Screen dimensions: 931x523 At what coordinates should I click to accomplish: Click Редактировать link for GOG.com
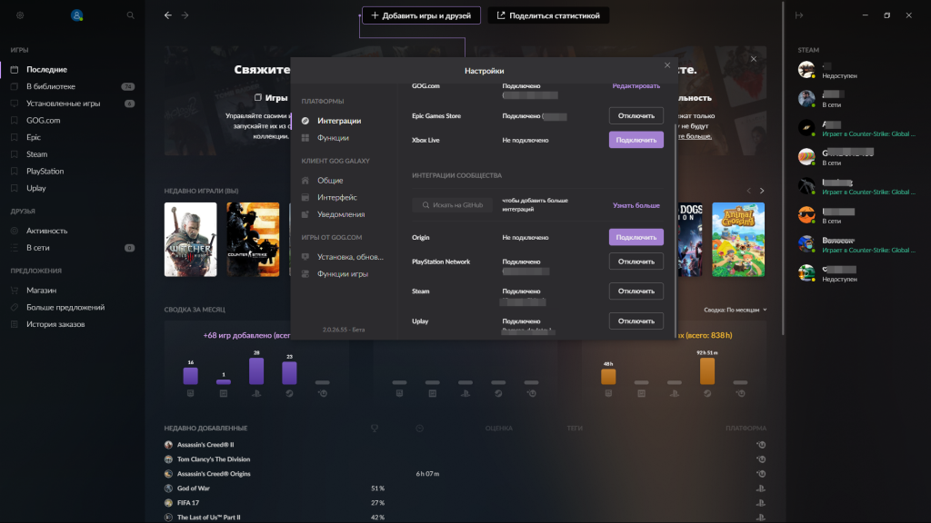tap(636, 86)
